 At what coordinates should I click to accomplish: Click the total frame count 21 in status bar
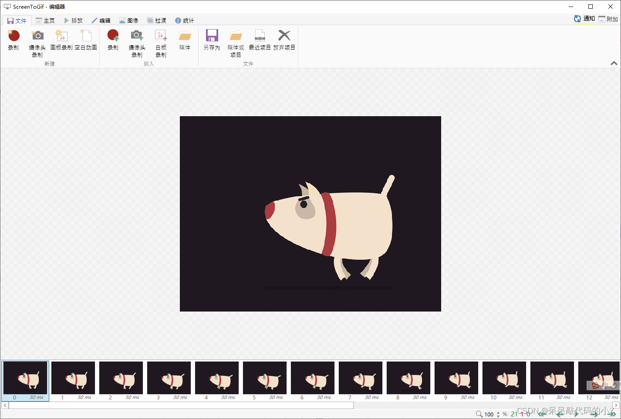pos(514,414)
